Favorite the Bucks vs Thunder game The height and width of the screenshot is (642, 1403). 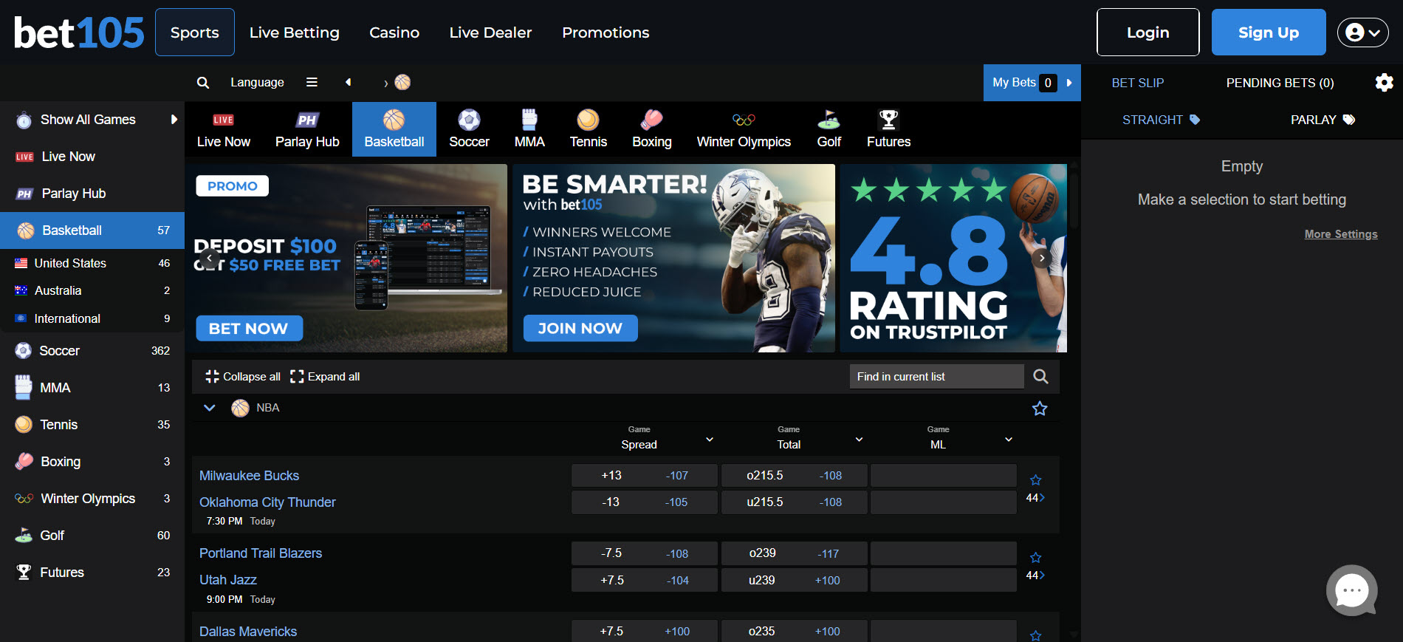1036,480
